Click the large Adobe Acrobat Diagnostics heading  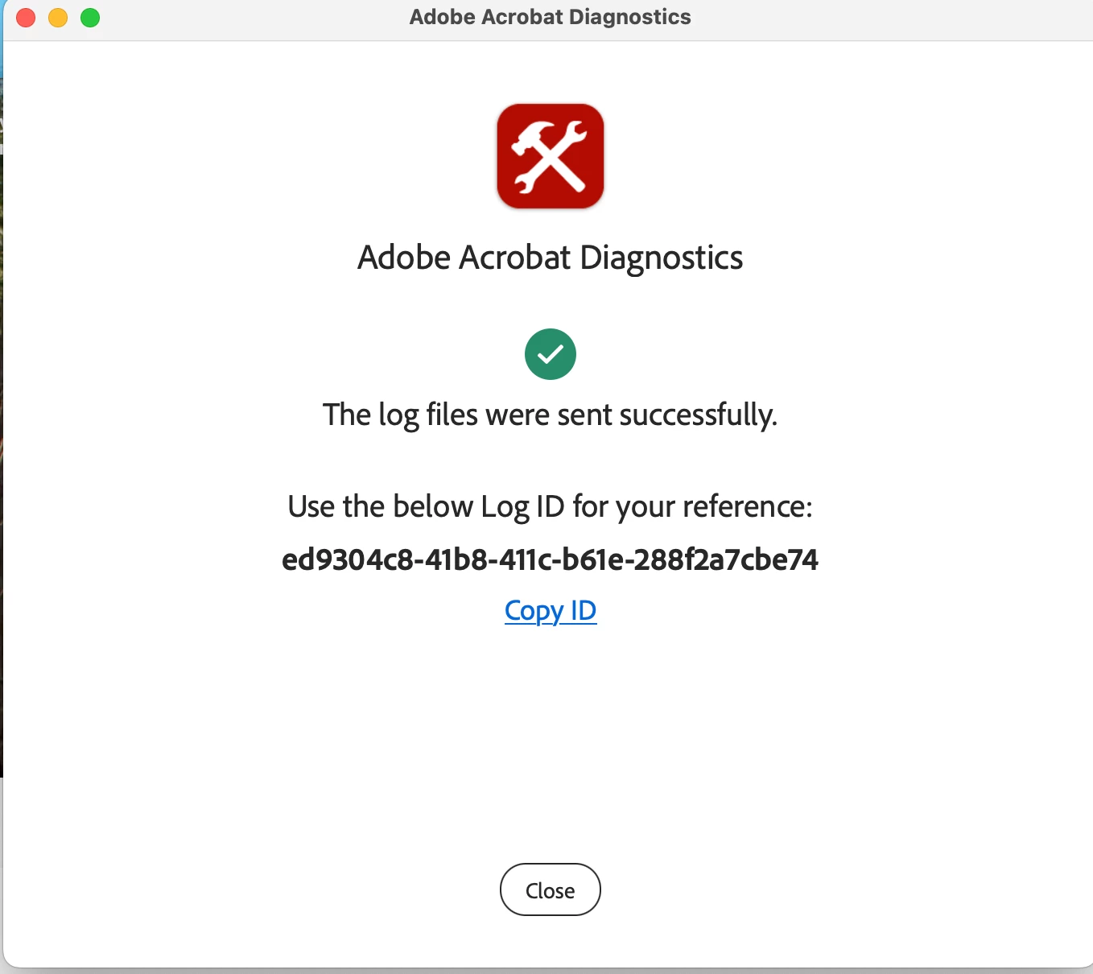[551, 258]
